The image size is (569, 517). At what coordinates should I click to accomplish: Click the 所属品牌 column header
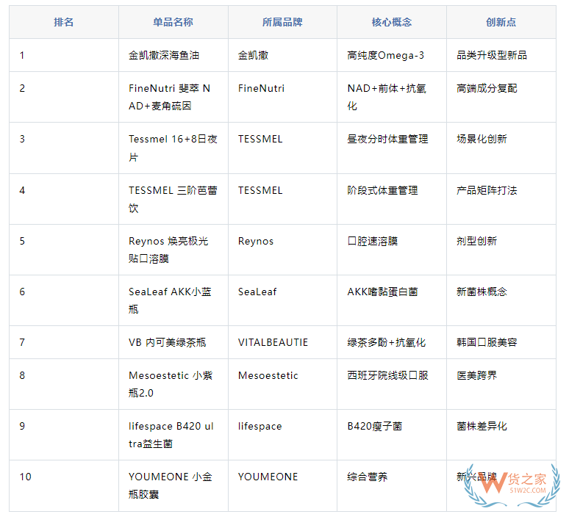pos(282,22)
